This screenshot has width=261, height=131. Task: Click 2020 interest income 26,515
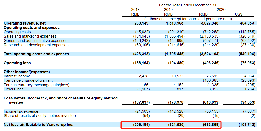[212, 76]
